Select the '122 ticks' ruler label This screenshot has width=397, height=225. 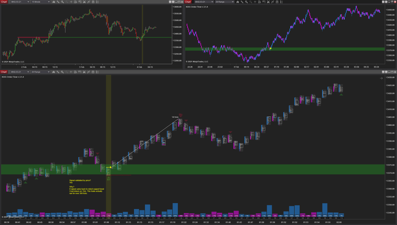coord(175,117)
